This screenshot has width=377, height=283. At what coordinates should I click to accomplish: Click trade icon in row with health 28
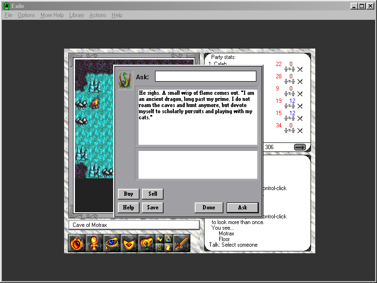289,82
